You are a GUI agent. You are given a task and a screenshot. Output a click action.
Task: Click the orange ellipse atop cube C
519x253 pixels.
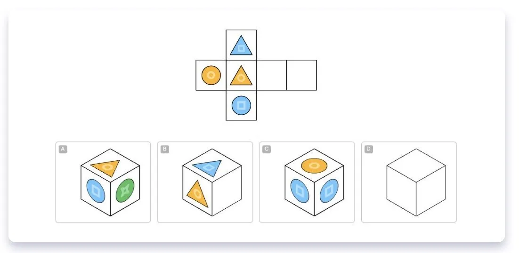[x=314, y=166]
